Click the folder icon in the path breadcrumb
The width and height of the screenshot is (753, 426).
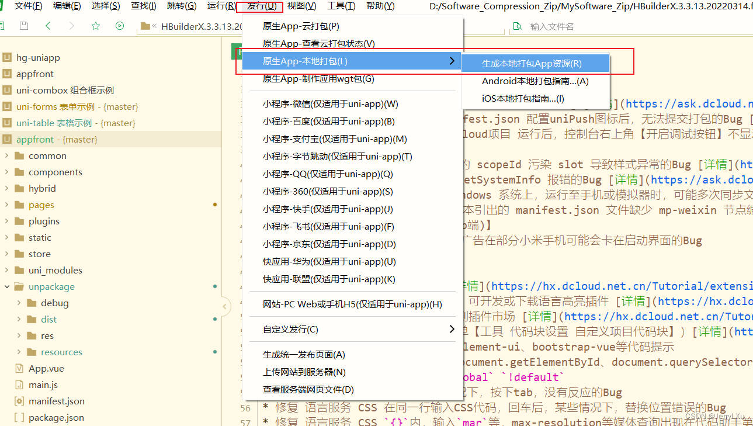144,26
